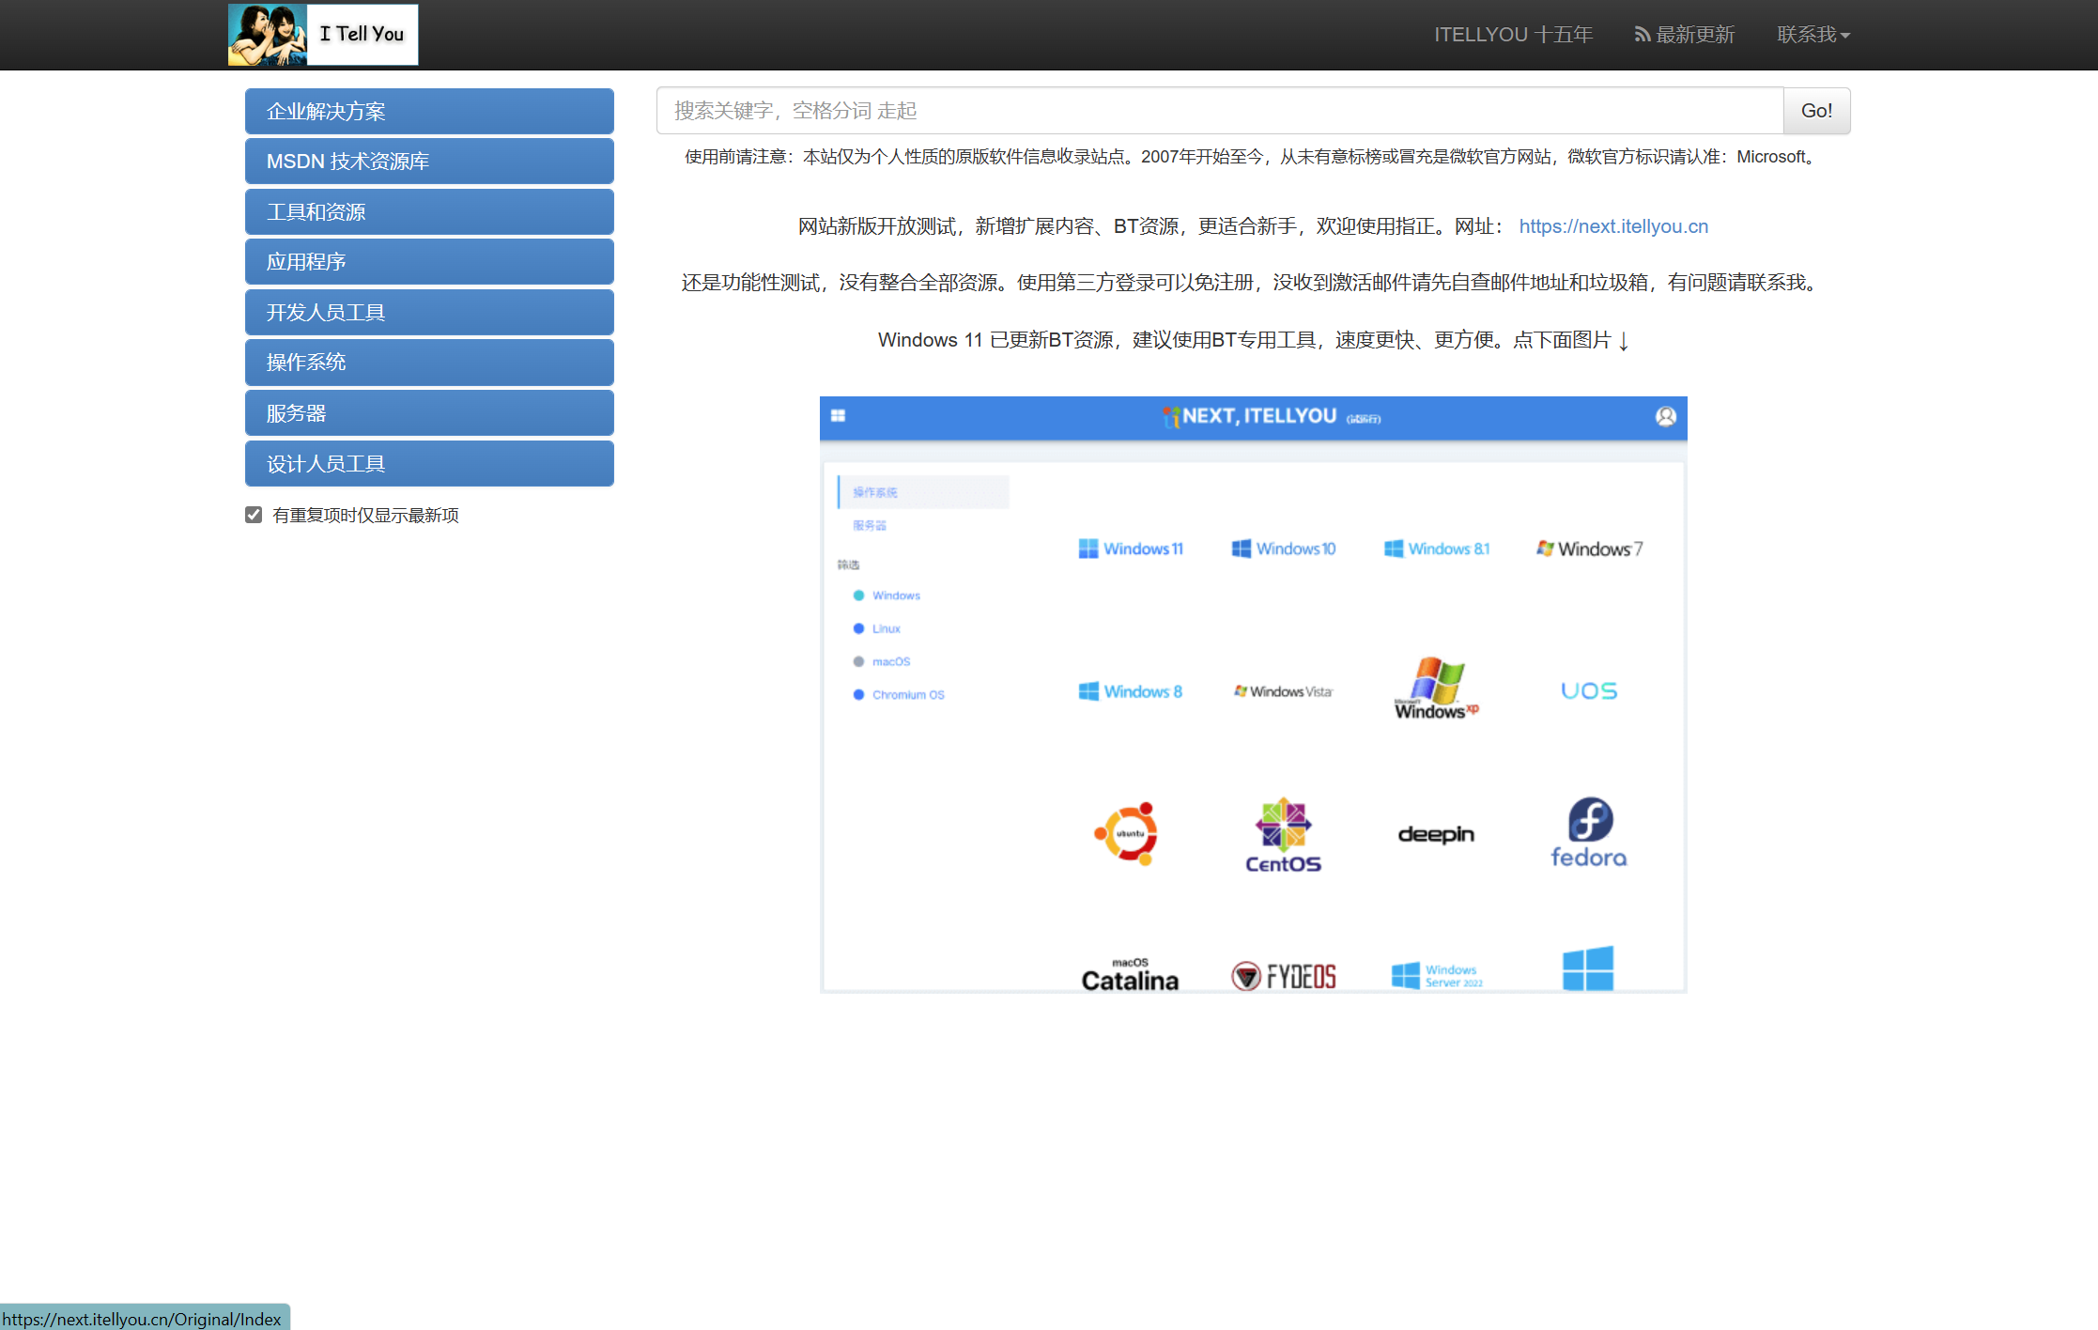Click the Windows XP logo
This screenshot has height=1330, width=2098.
[1435, 688]
